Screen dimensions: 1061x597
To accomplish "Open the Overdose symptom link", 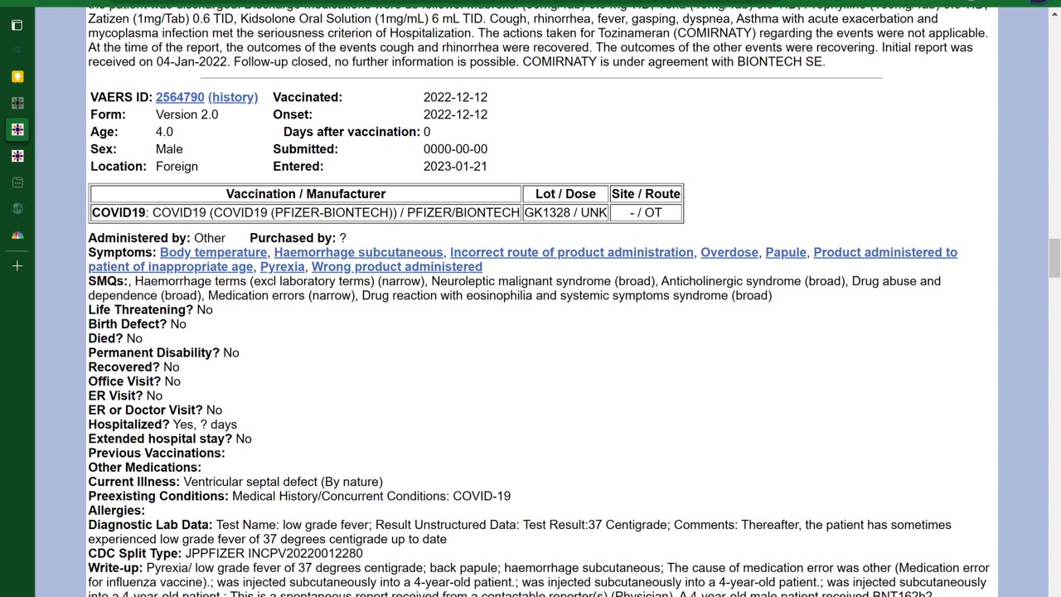I will [729, 252].
